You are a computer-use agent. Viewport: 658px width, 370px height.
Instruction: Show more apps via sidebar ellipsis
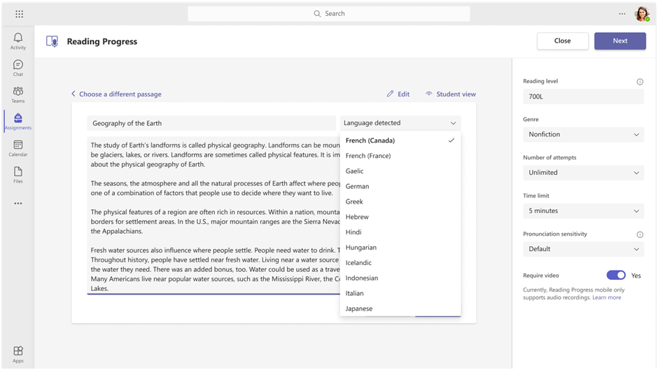(x=18, y=204)
